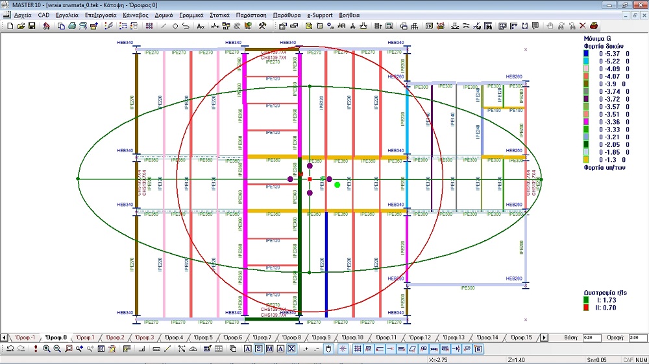Click the Μόνιμα G legend title
Screen dimensions: 649x364
point(597,38)
